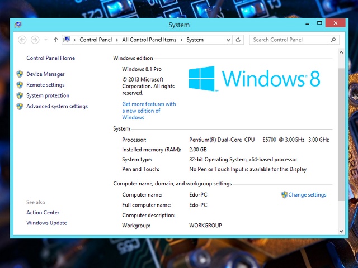This screenshot has height=268, width=358.
Task: Maximize the System window
Action: click(319, 23)
